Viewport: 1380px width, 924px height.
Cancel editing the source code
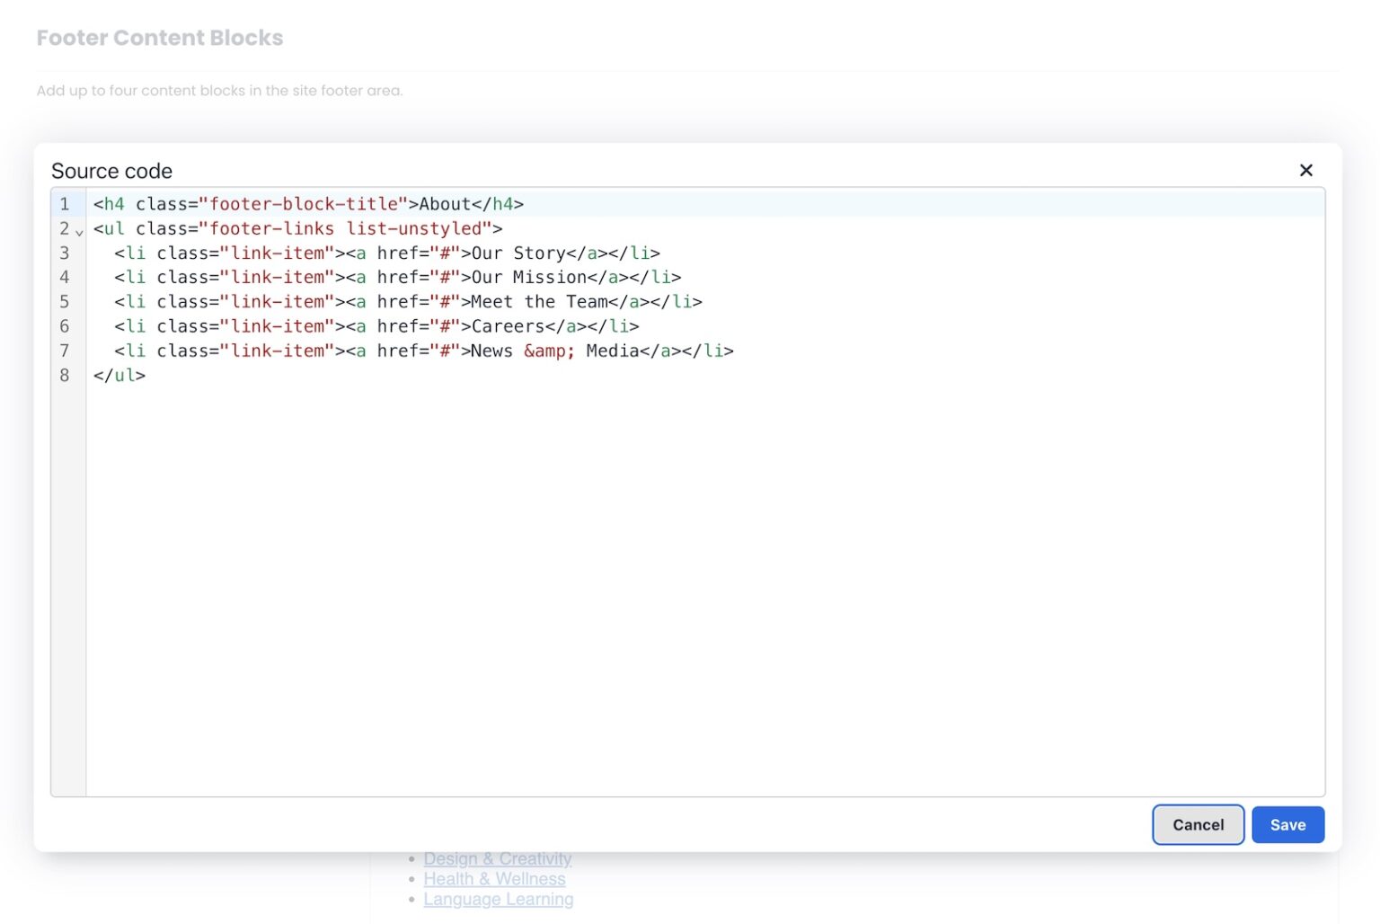click(1198, 824)
